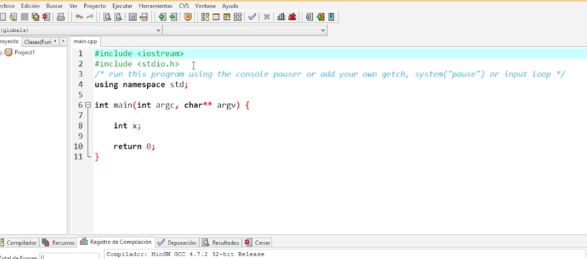Open the Herramientas menu
The height and width of the screenshot is (259, 587).
(155, 6)
